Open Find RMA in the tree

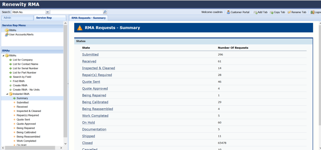pos(18,81)
